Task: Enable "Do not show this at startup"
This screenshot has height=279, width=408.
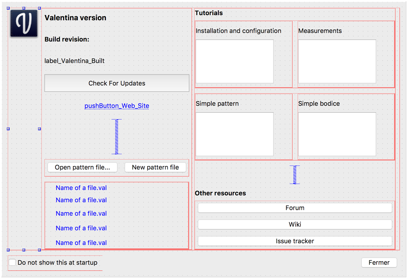Action: coord(12,262)
